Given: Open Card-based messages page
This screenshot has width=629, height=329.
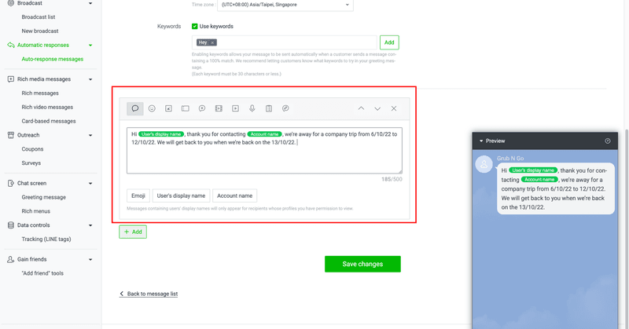Looking at the screenshot, I should pyautogui.click(x=49, y=121).
